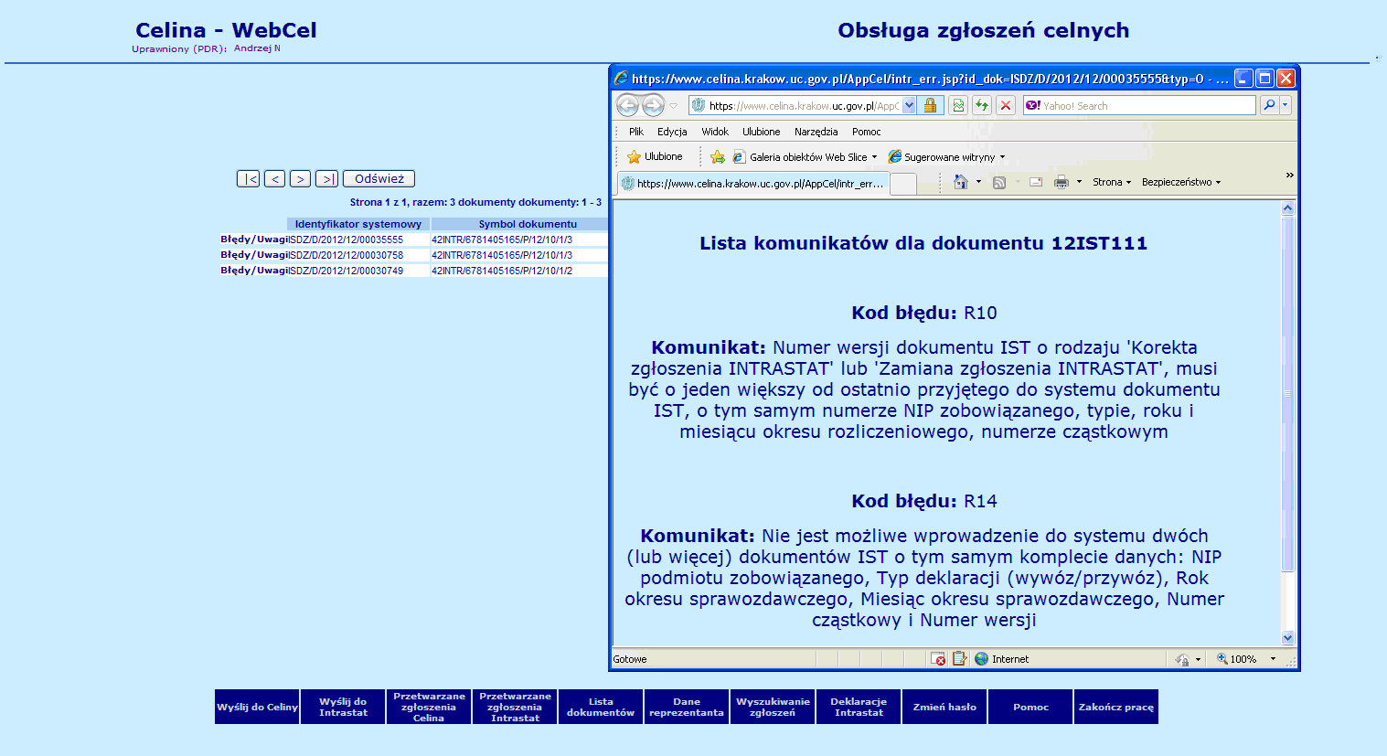Open a new blank tab
The width and height of the screenshot is (1387, 756).
[903, 184]
